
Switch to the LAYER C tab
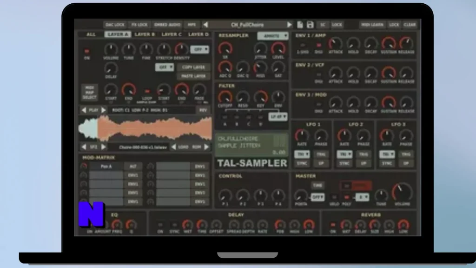tap(172, 34)
